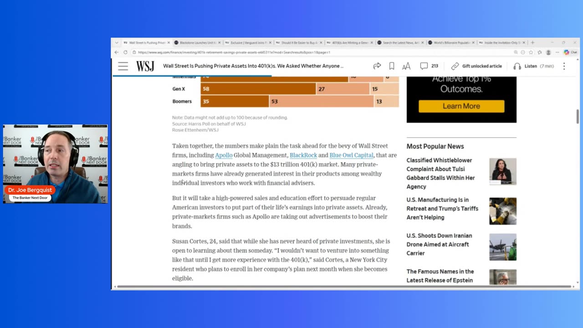
Task: Open The Famous Names in Epstein story
Action: pyautogui.click(x=440, y=276)
